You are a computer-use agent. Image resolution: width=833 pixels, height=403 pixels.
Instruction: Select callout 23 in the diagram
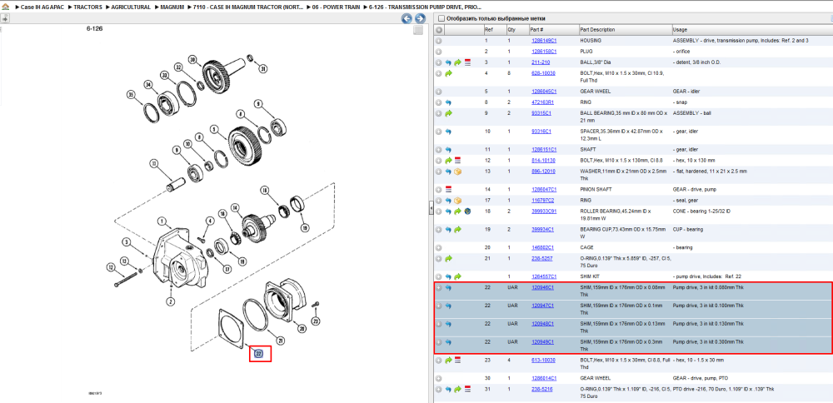pos(316,321)
